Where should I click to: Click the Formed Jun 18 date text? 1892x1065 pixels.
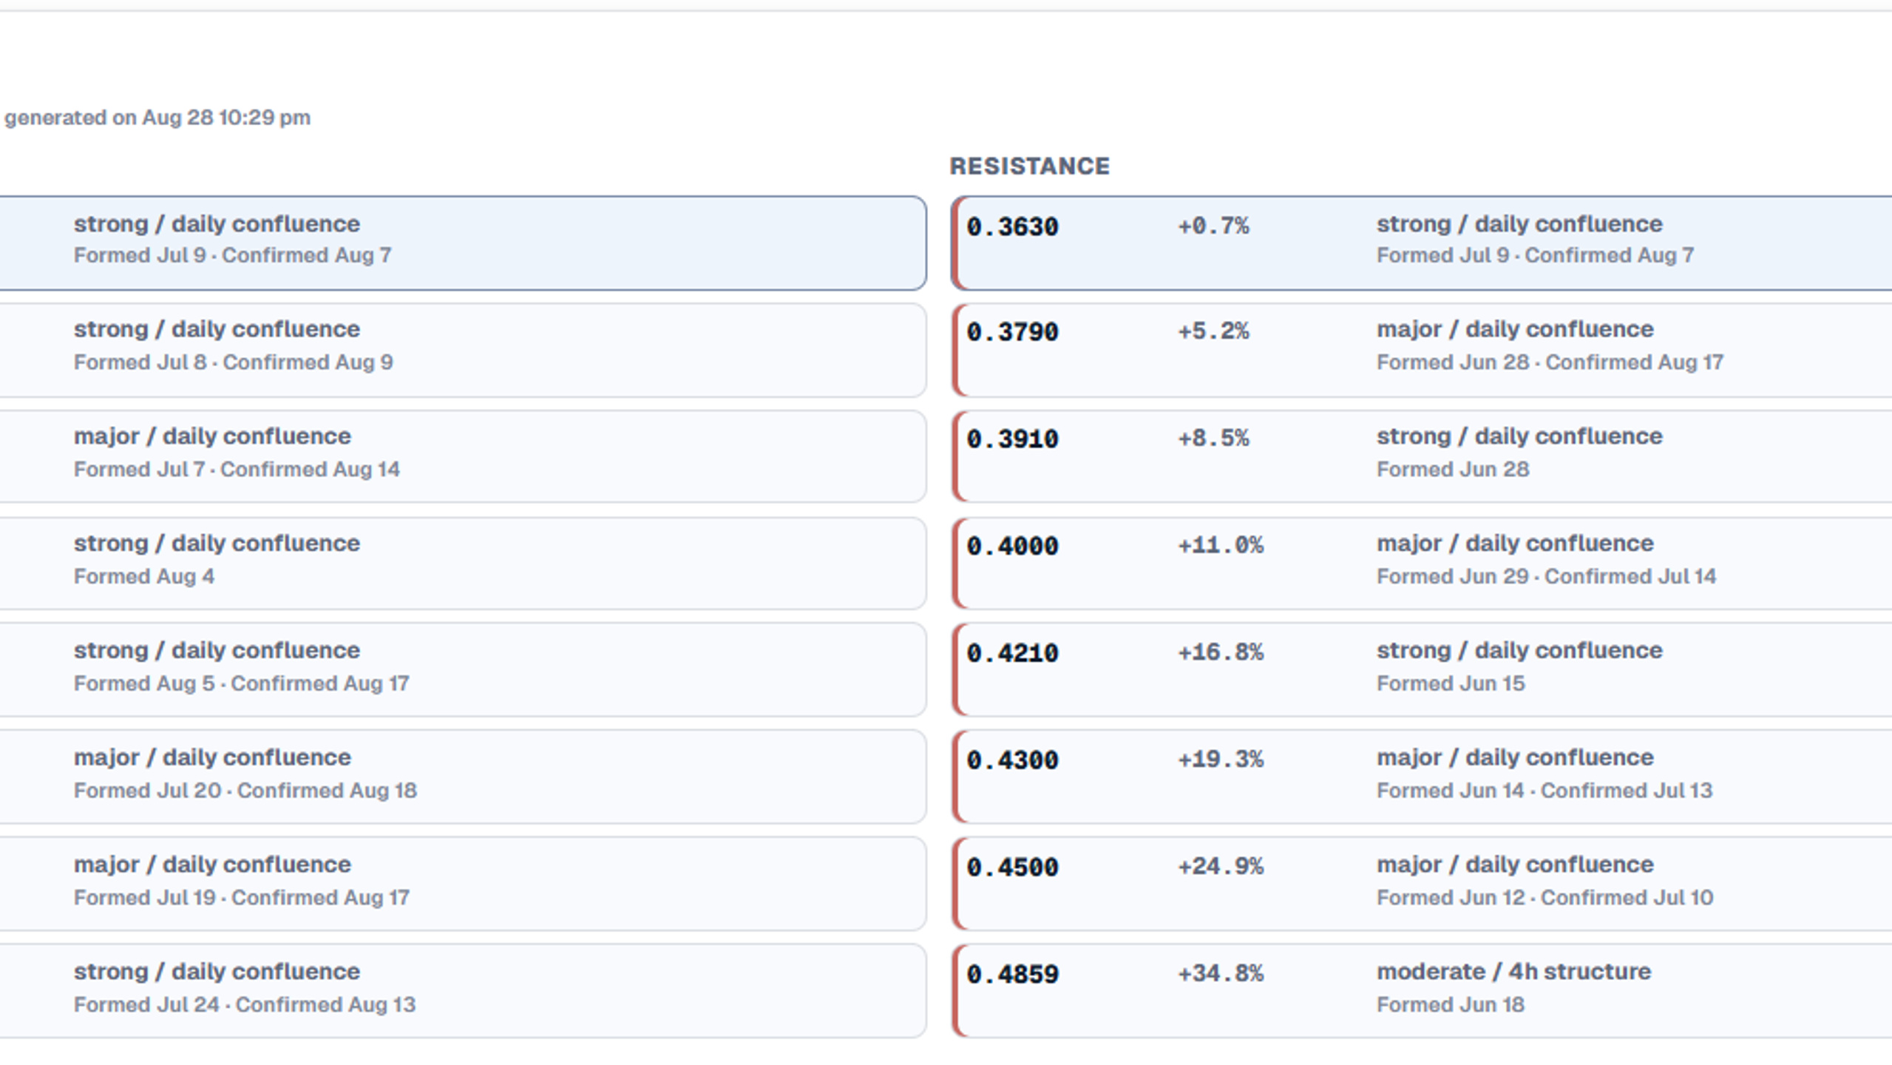point(1450,1004)
